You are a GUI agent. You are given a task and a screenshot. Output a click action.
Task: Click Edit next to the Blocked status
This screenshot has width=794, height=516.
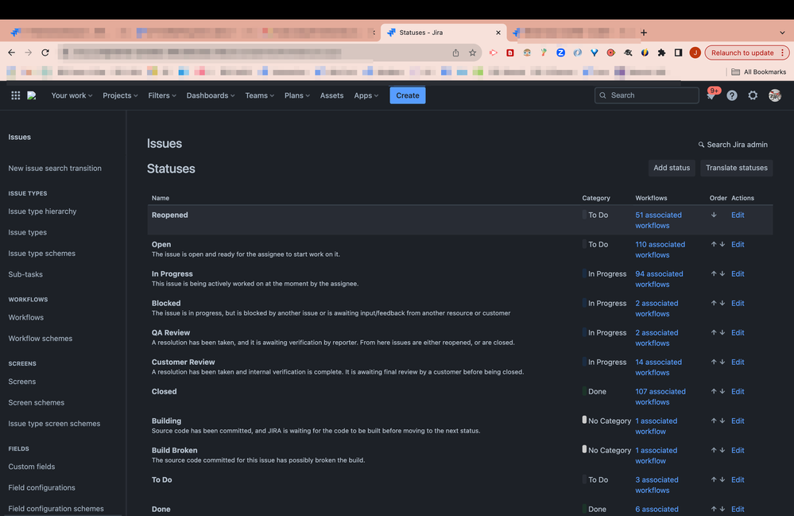click(x=737, y=303)
